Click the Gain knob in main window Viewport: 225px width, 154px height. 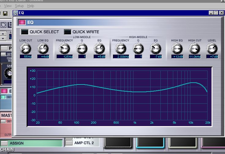[x=8, y=73]
